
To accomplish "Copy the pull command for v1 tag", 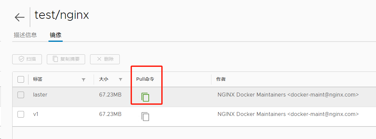I will 145,117.
